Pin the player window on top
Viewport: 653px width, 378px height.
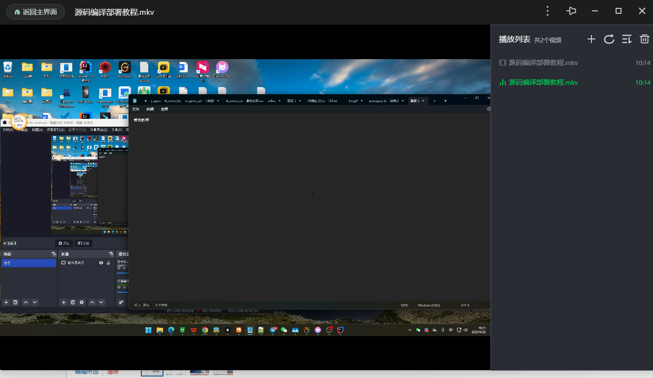click(x=571, y=11)
